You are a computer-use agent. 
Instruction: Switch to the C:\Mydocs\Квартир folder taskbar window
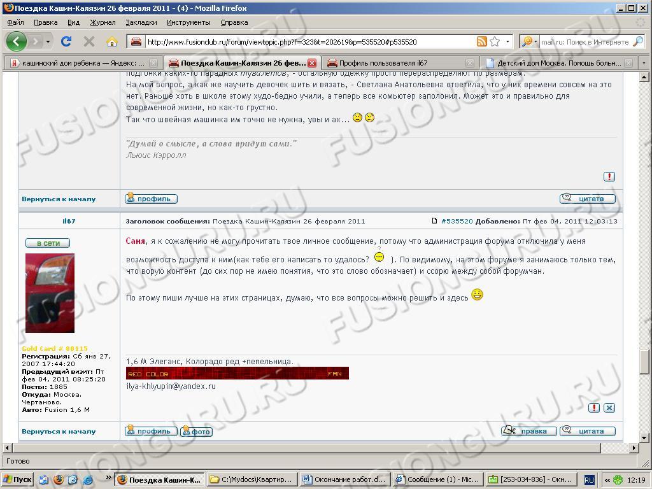pyautogui.click(x=252, y=479)
